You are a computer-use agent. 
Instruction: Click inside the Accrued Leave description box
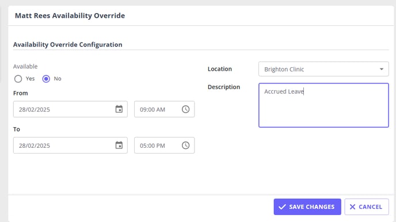(x=323, y=105)
